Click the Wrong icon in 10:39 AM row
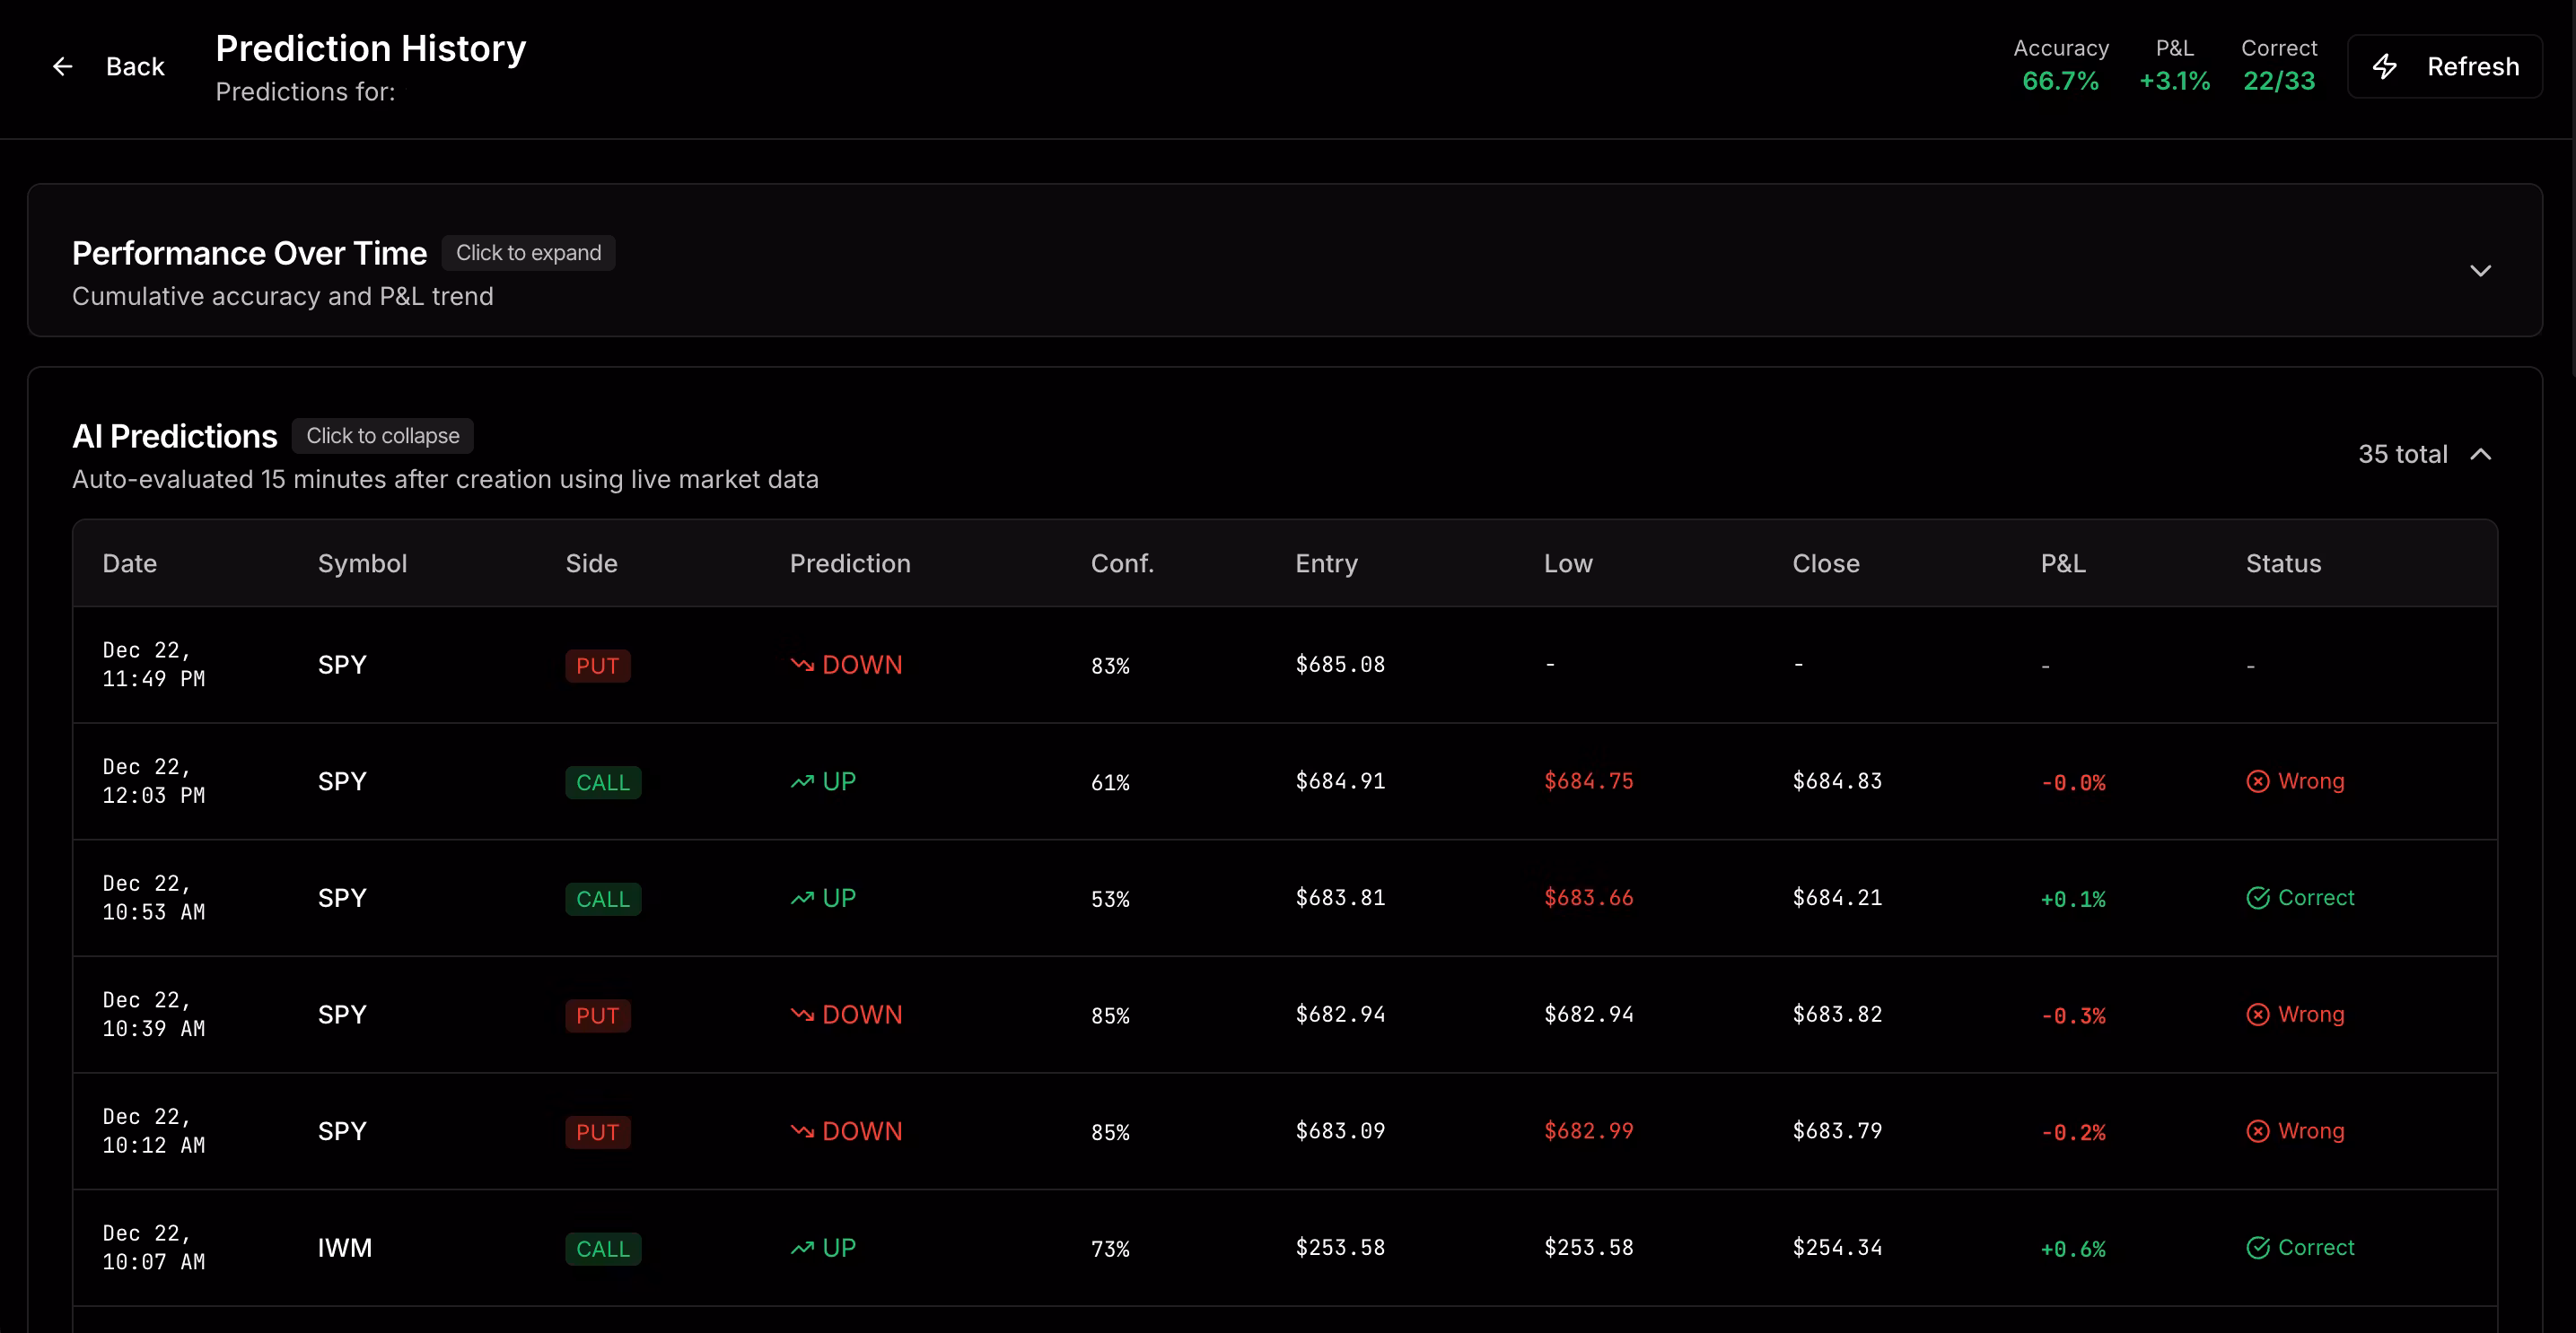 2257,1015
